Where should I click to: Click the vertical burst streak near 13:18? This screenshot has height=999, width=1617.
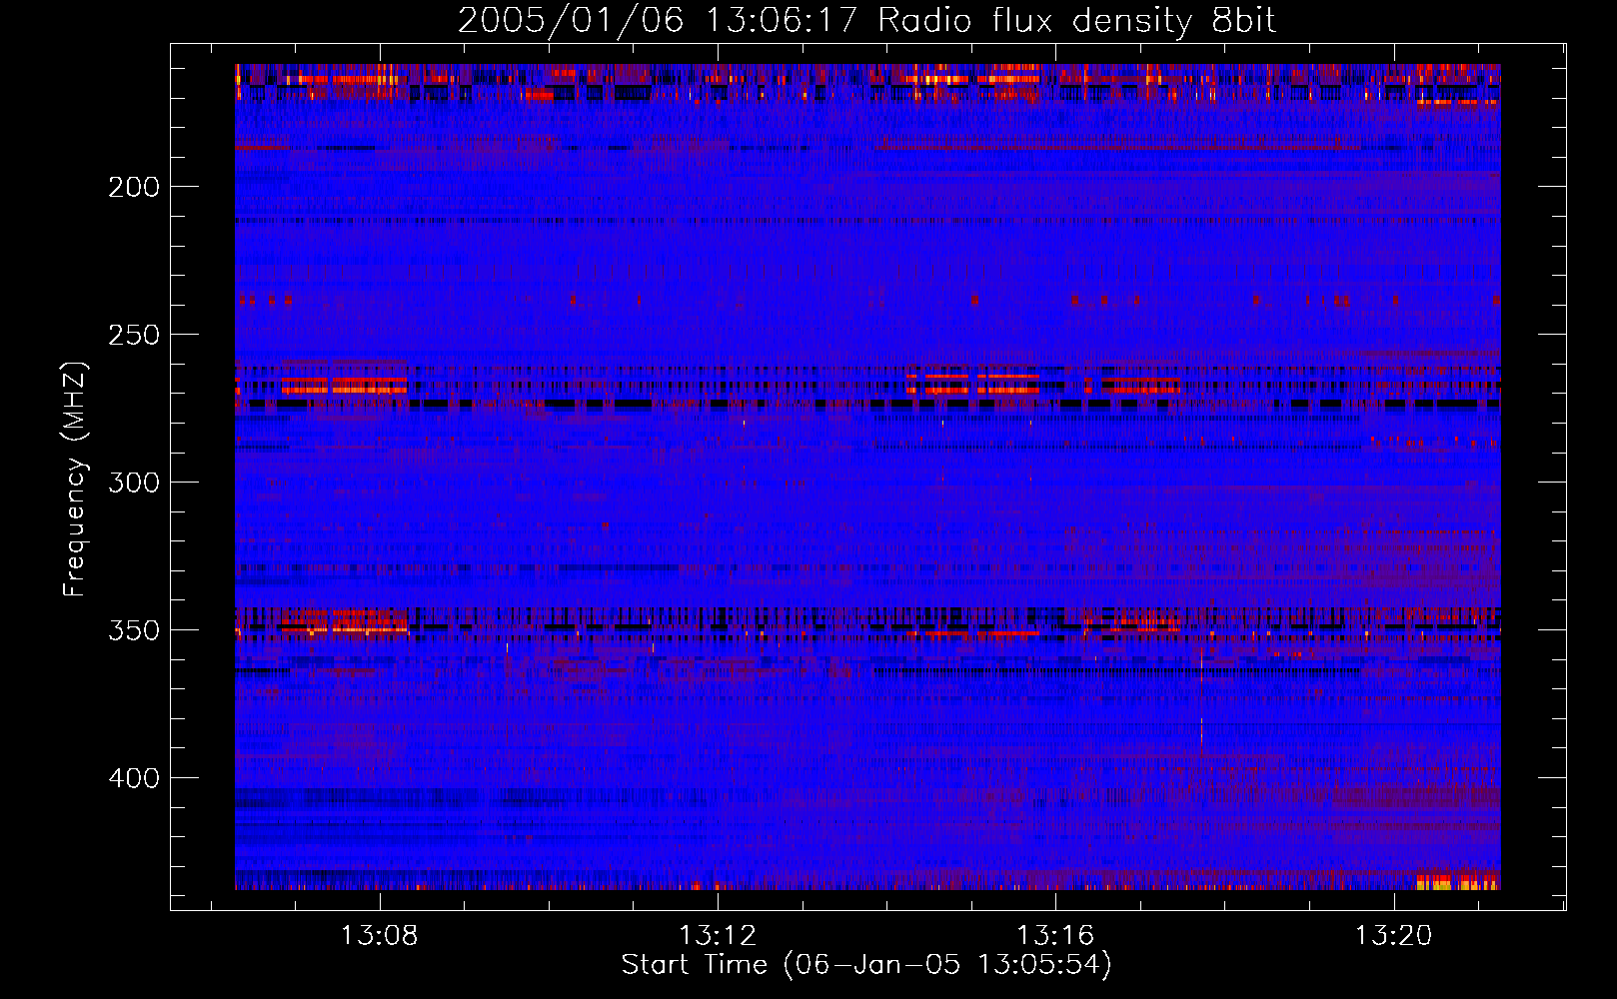(x=1201, y=702)
